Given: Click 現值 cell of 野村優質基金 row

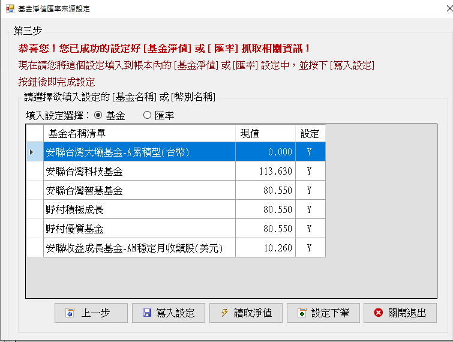Looking at the screenshot, I should coord(266,229).
